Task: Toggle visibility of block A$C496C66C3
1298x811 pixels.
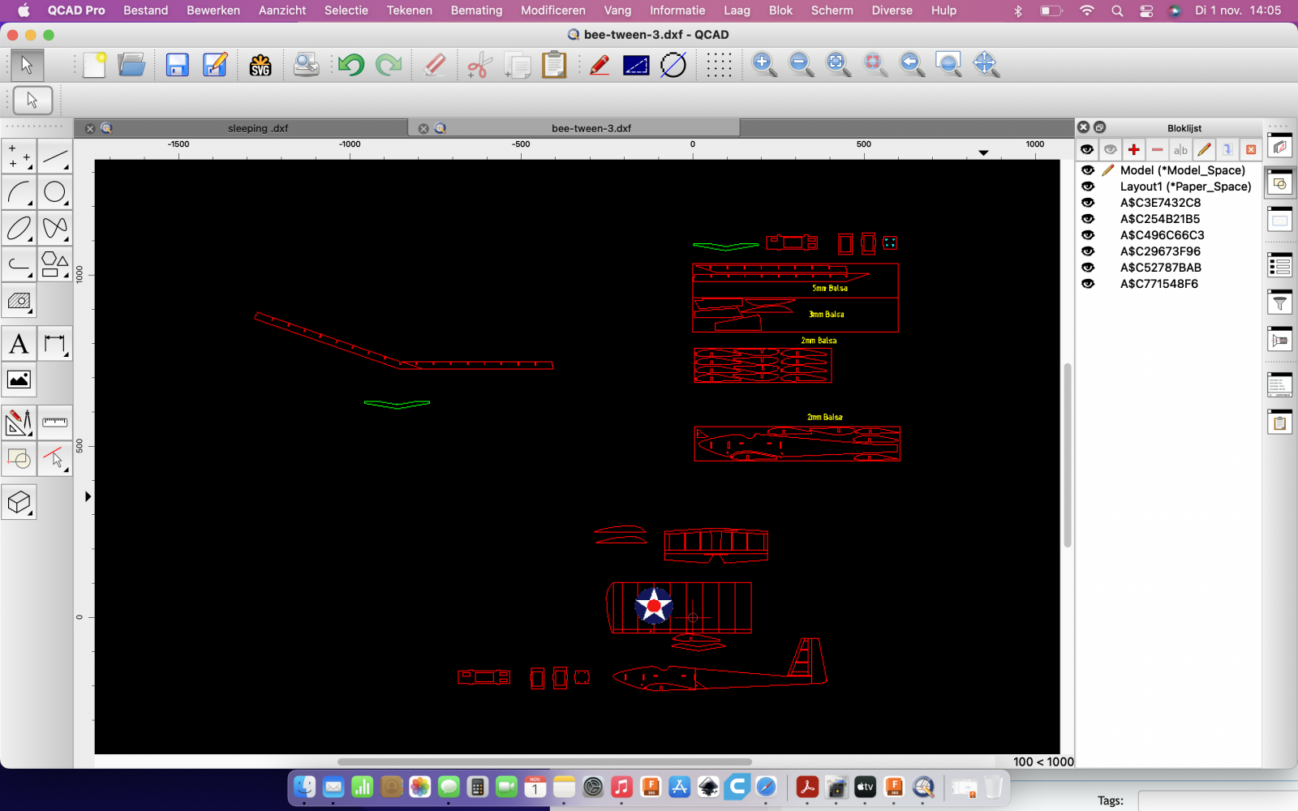Action: click(1088, 235)
